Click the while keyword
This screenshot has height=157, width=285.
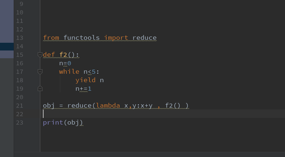click(69, 72)
